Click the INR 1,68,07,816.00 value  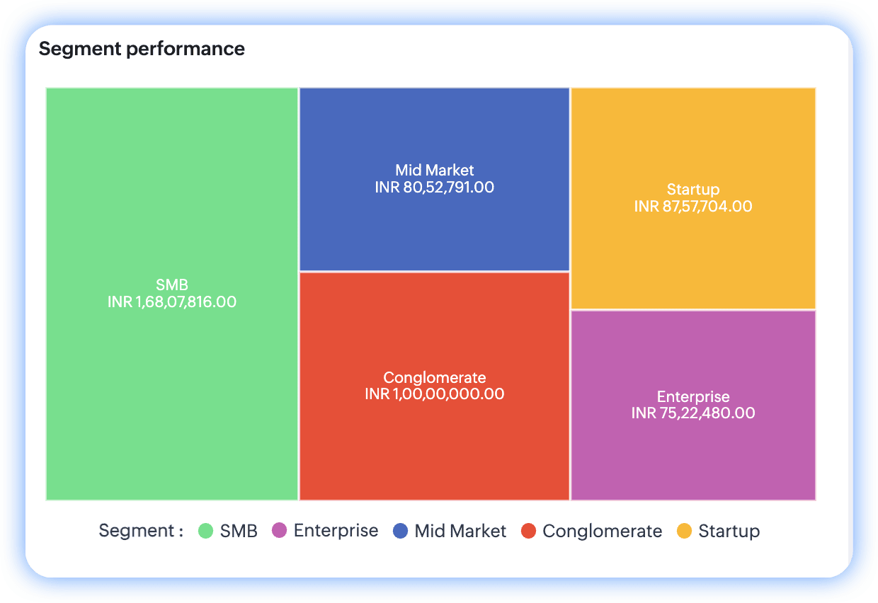[172, 302]
